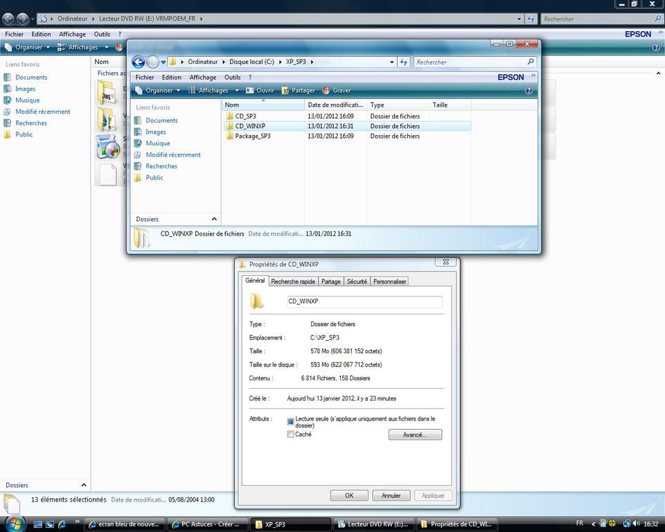
Task: Enable the Caché attribute checkbox
Action: pyautogui.click(x=291, y=434)
